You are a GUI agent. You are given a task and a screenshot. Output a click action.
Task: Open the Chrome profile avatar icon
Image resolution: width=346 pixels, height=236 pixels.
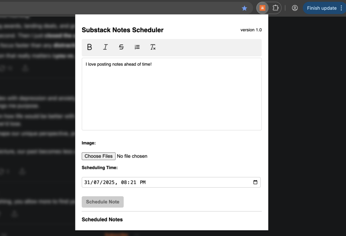point(295,8)
